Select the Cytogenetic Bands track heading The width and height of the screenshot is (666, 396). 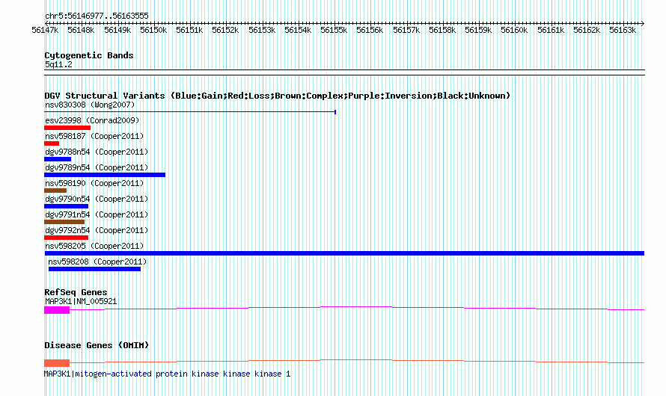tap(89, 55)
